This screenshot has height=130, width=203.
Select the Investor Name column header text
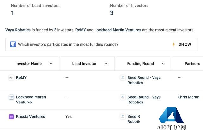pyautogui.click(x=29, y=64)
